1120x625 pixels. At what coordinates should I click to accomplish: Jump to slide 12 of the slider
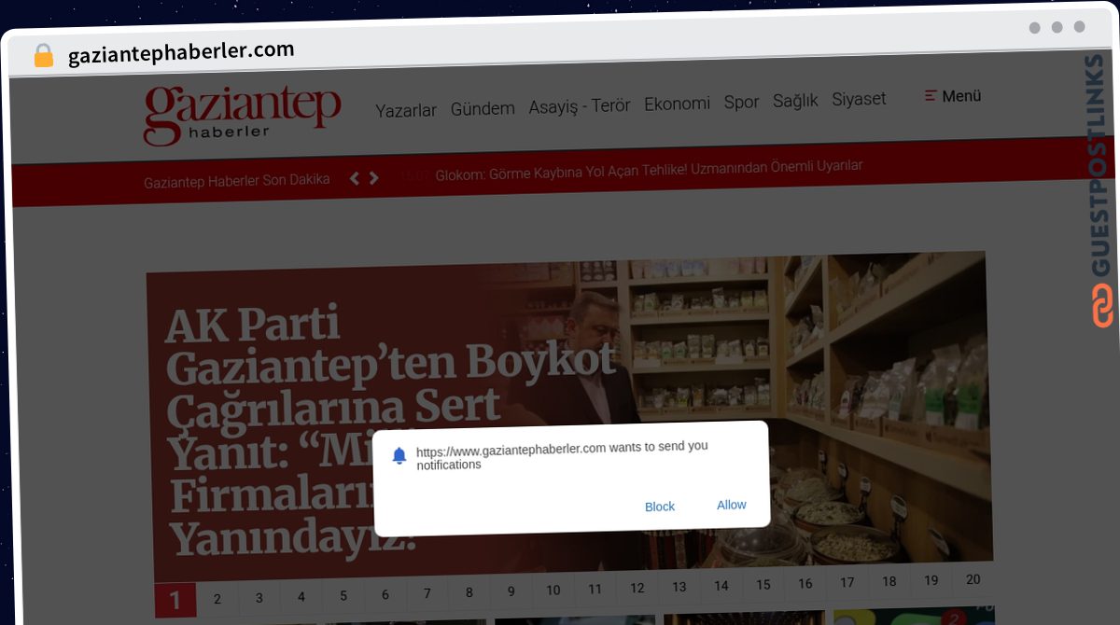coord(637,589)
